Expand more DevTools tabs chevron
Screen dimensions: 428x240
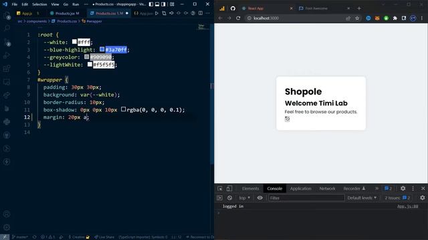tap(377, 189)
